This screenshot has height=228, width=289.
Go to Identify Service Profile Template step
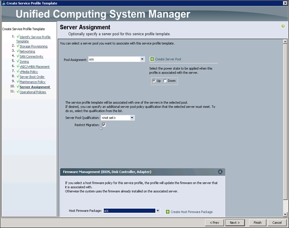coord(33,39)
